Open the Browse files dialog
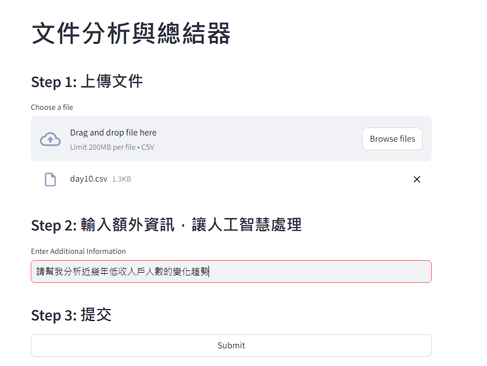487x366 pixels. click(x=392, y=139)
